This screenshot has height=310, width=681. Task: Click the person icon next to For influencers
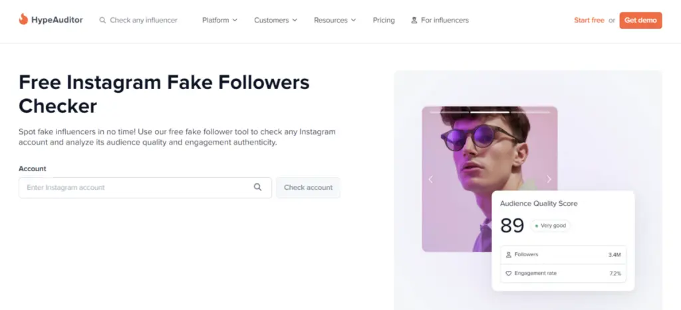414,21
